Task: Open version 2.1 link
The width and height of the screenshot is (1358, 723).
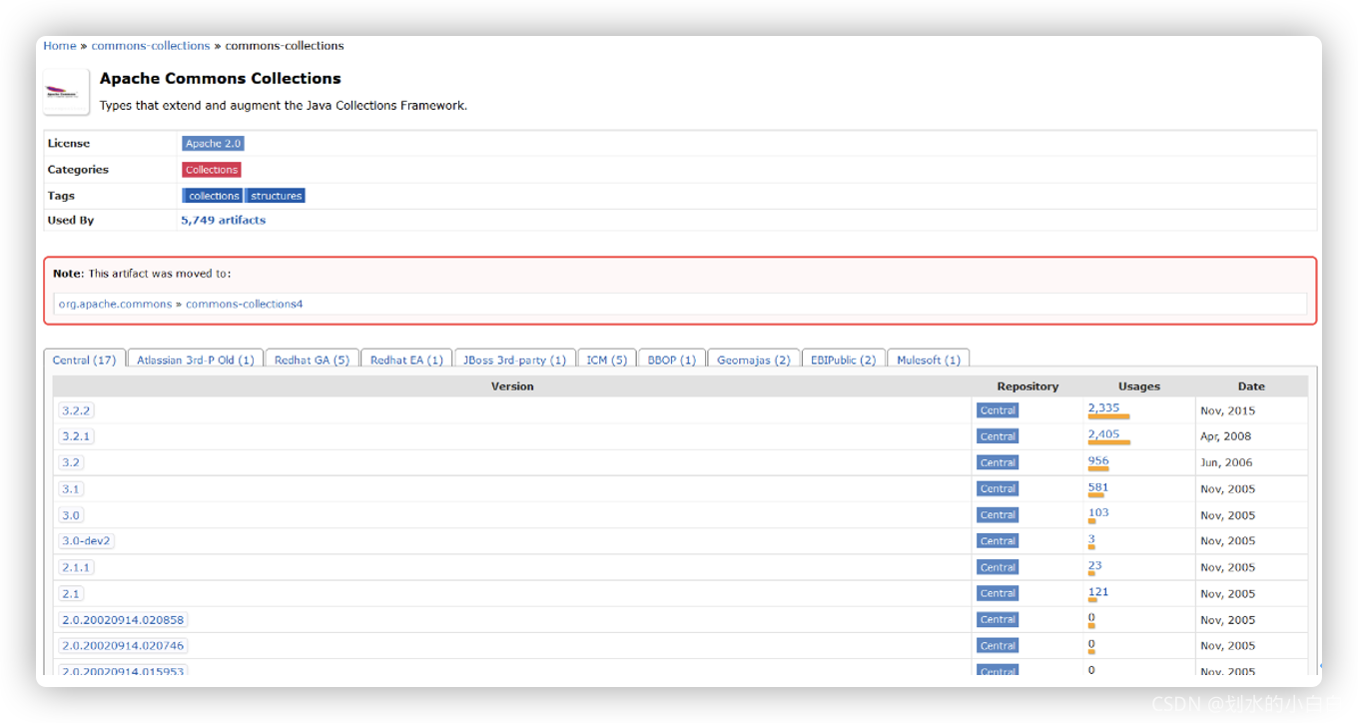Action: [71, 593]
